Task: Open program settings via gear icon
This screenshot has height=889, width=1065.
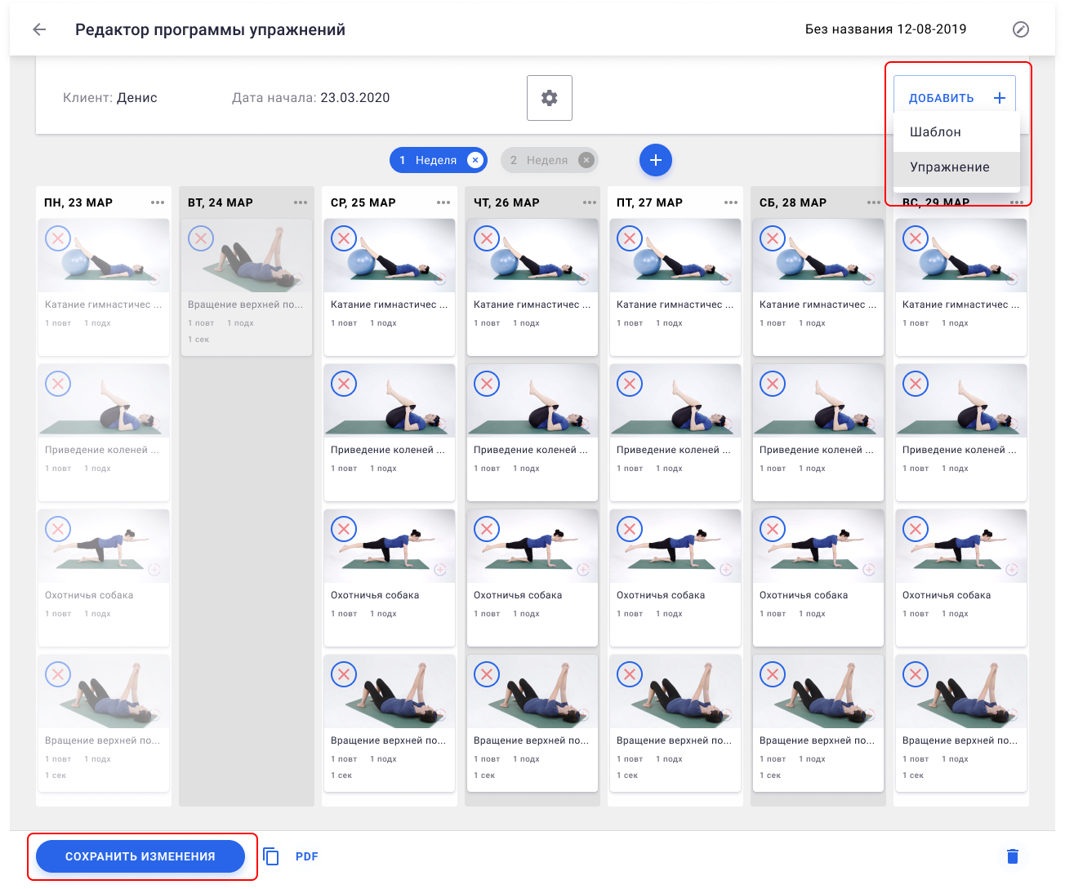Action: coord(550,98)
